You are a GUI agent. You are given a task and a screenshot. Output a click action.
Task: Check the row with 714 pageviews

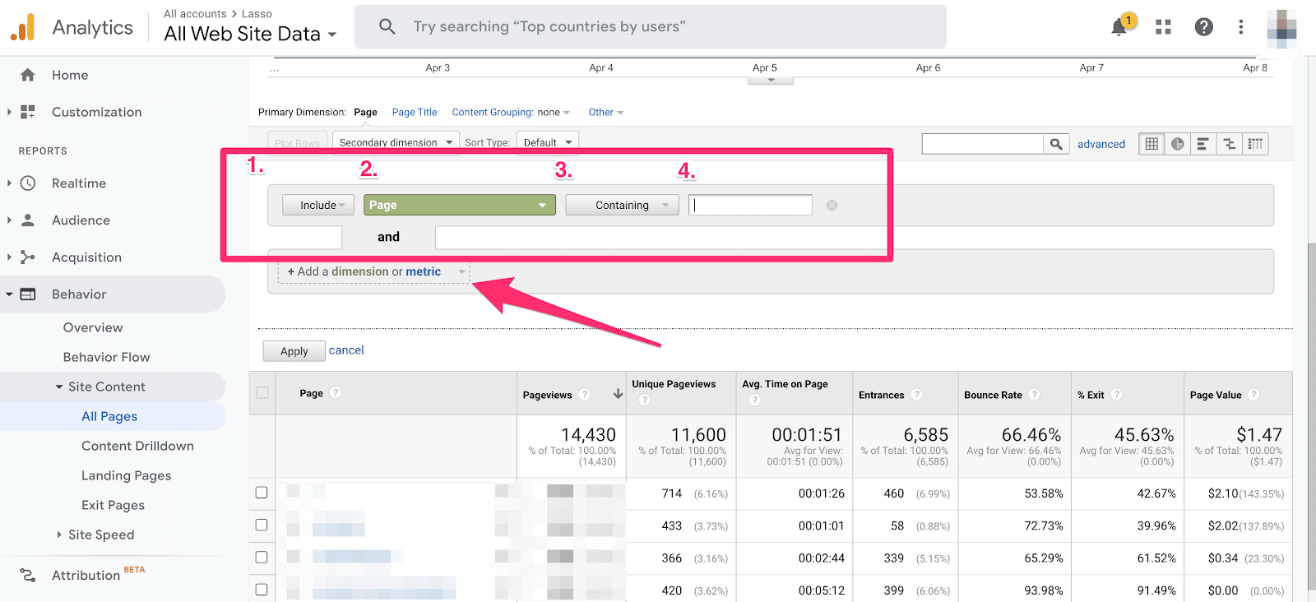click(262, 493)
